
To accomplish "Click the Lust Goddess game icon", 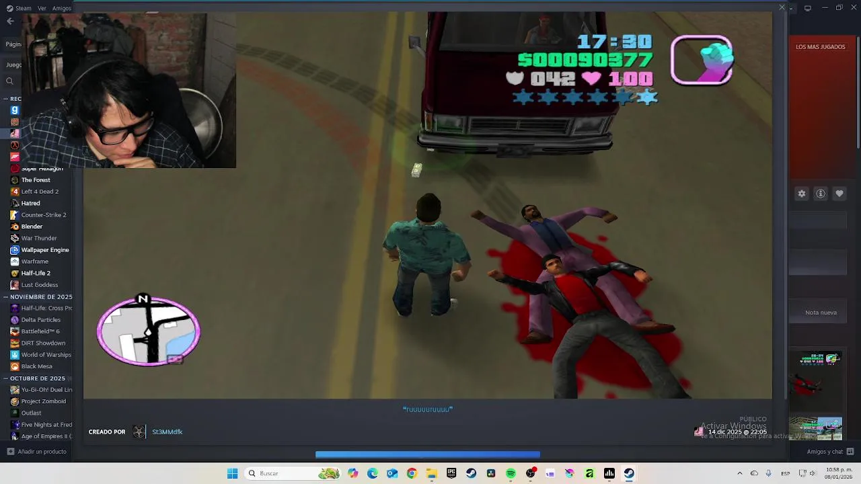I will click(15, 285).
